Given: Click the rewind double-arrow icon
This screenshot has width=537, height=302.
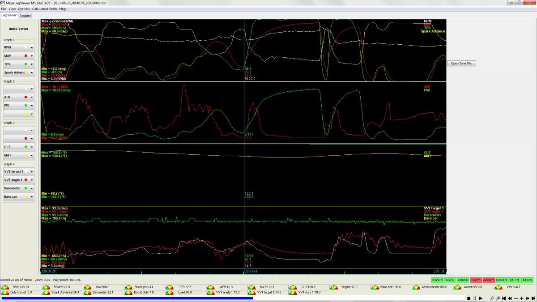Looking at the screenshot, I should point(510,298).
